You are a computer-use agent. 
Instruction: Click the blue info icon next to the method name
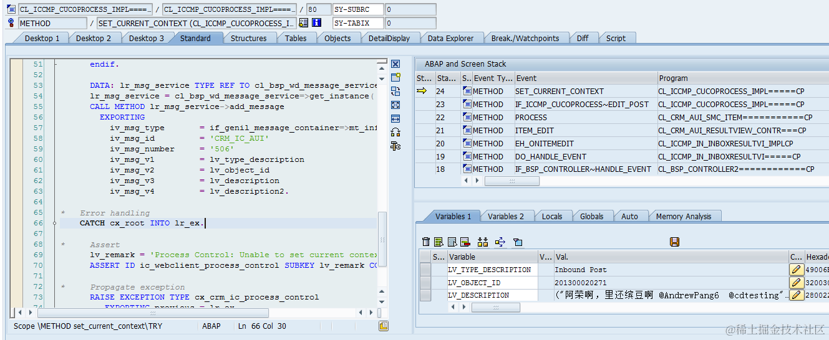click(x=316, y=23)
